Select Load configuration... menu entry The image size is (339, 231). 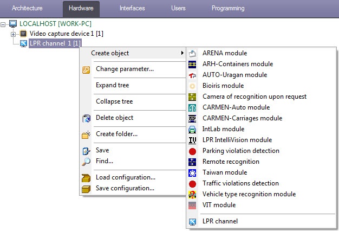[125, 177]
